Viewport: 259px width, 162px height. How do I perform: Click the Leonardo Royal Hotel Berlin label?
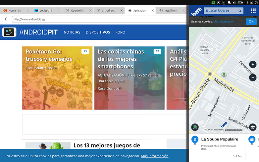[x=248, y=41]
